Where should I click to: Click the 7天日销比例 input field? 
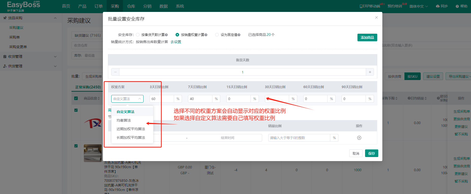pos(200,99)
